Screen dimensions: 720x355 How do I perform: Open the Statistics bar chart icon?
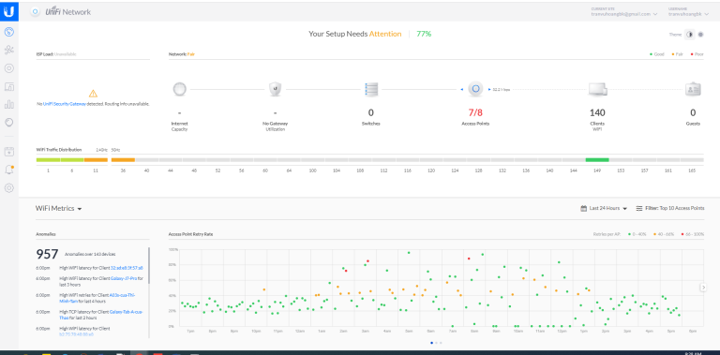(x=8, y=104)
